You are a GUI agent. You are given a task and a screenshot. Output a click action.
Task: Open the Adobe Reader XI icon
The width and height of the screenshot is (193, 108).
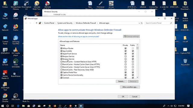point(5,75)
